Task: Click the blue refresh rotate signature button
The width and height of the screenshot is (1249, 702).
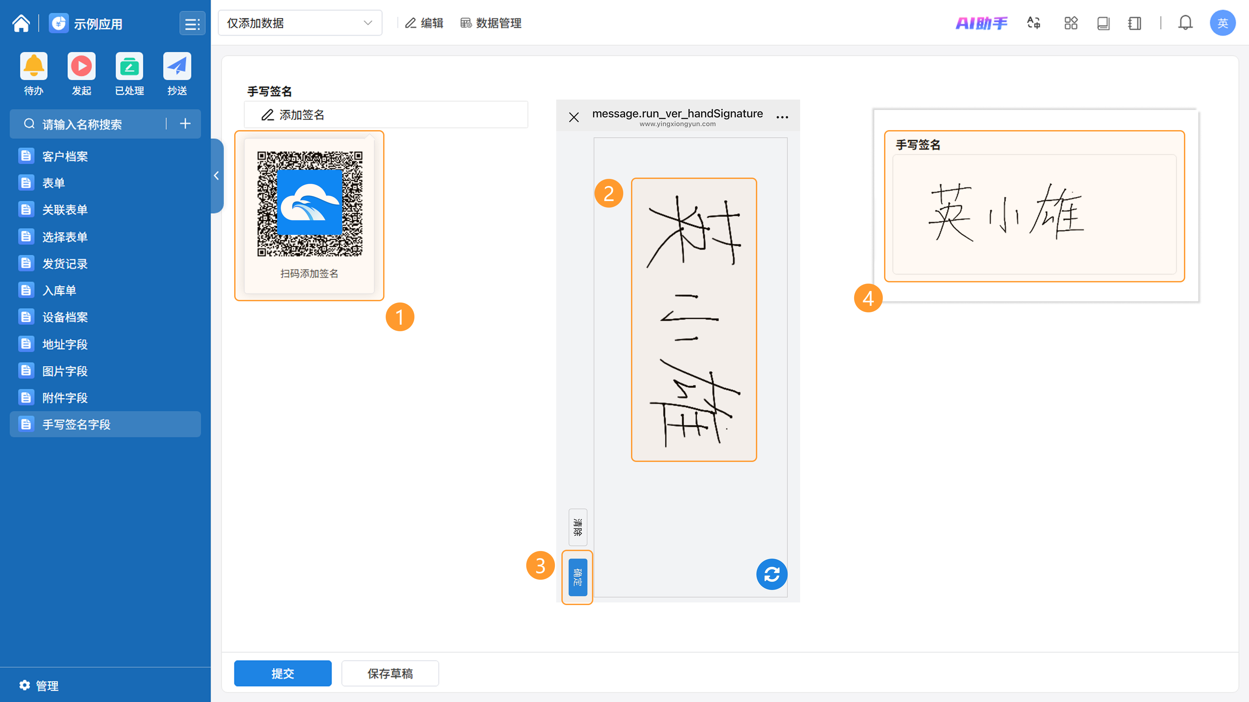Action: coord(772,574)
